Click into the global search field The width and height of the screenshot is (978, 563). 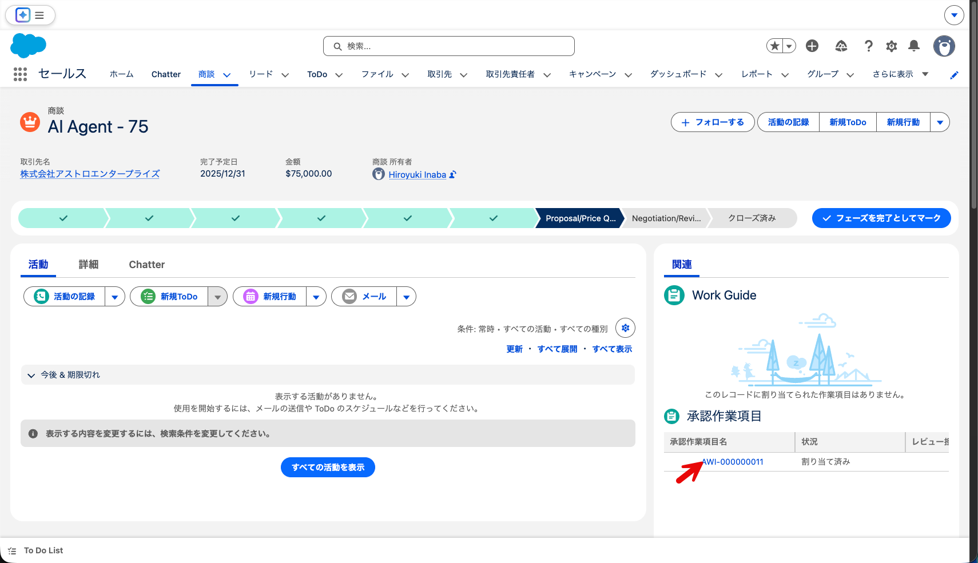point(449,46)
